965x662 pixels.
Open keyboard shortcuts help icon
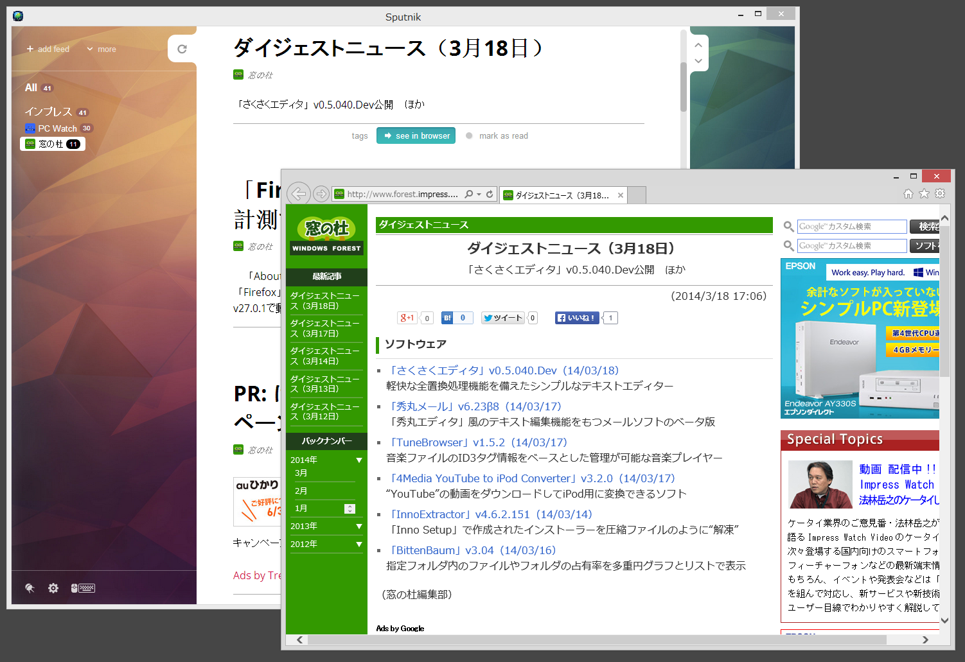point(84,588)
